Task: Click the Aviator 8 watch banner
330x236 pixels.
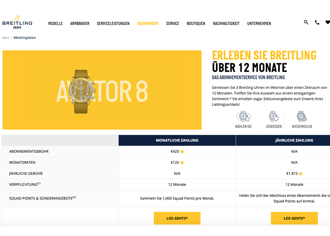Action: (x=102, y=90)
